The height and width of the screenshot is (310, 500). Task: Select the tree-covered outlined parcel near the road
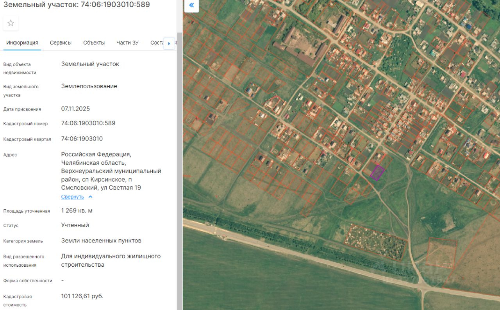pos(375,241)
